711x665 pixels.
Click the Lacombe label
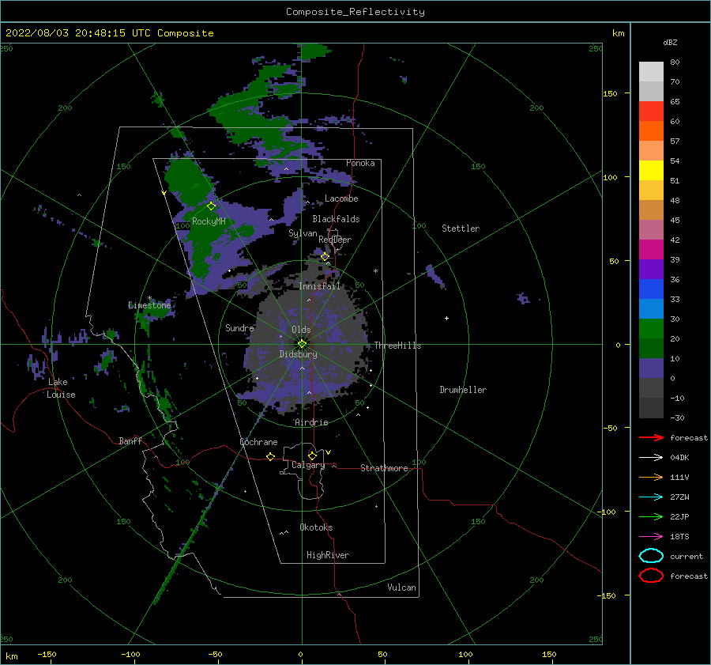341,198
